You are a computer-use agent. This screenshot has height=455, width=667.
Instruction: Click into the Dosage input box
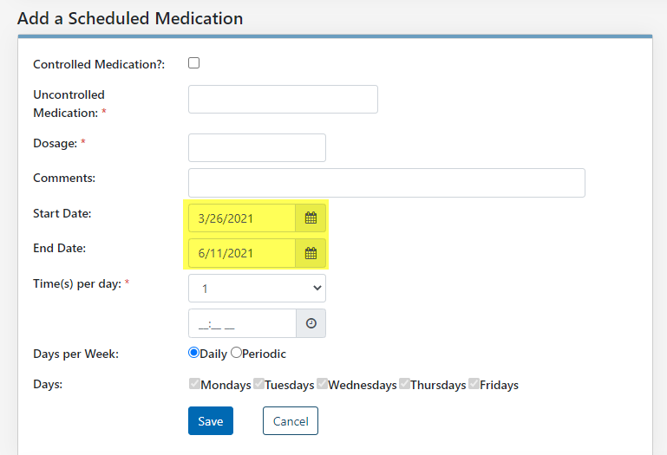coord(257,148)
